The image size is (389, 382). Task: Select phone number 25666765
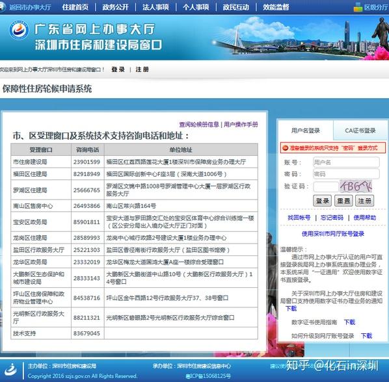87,190
